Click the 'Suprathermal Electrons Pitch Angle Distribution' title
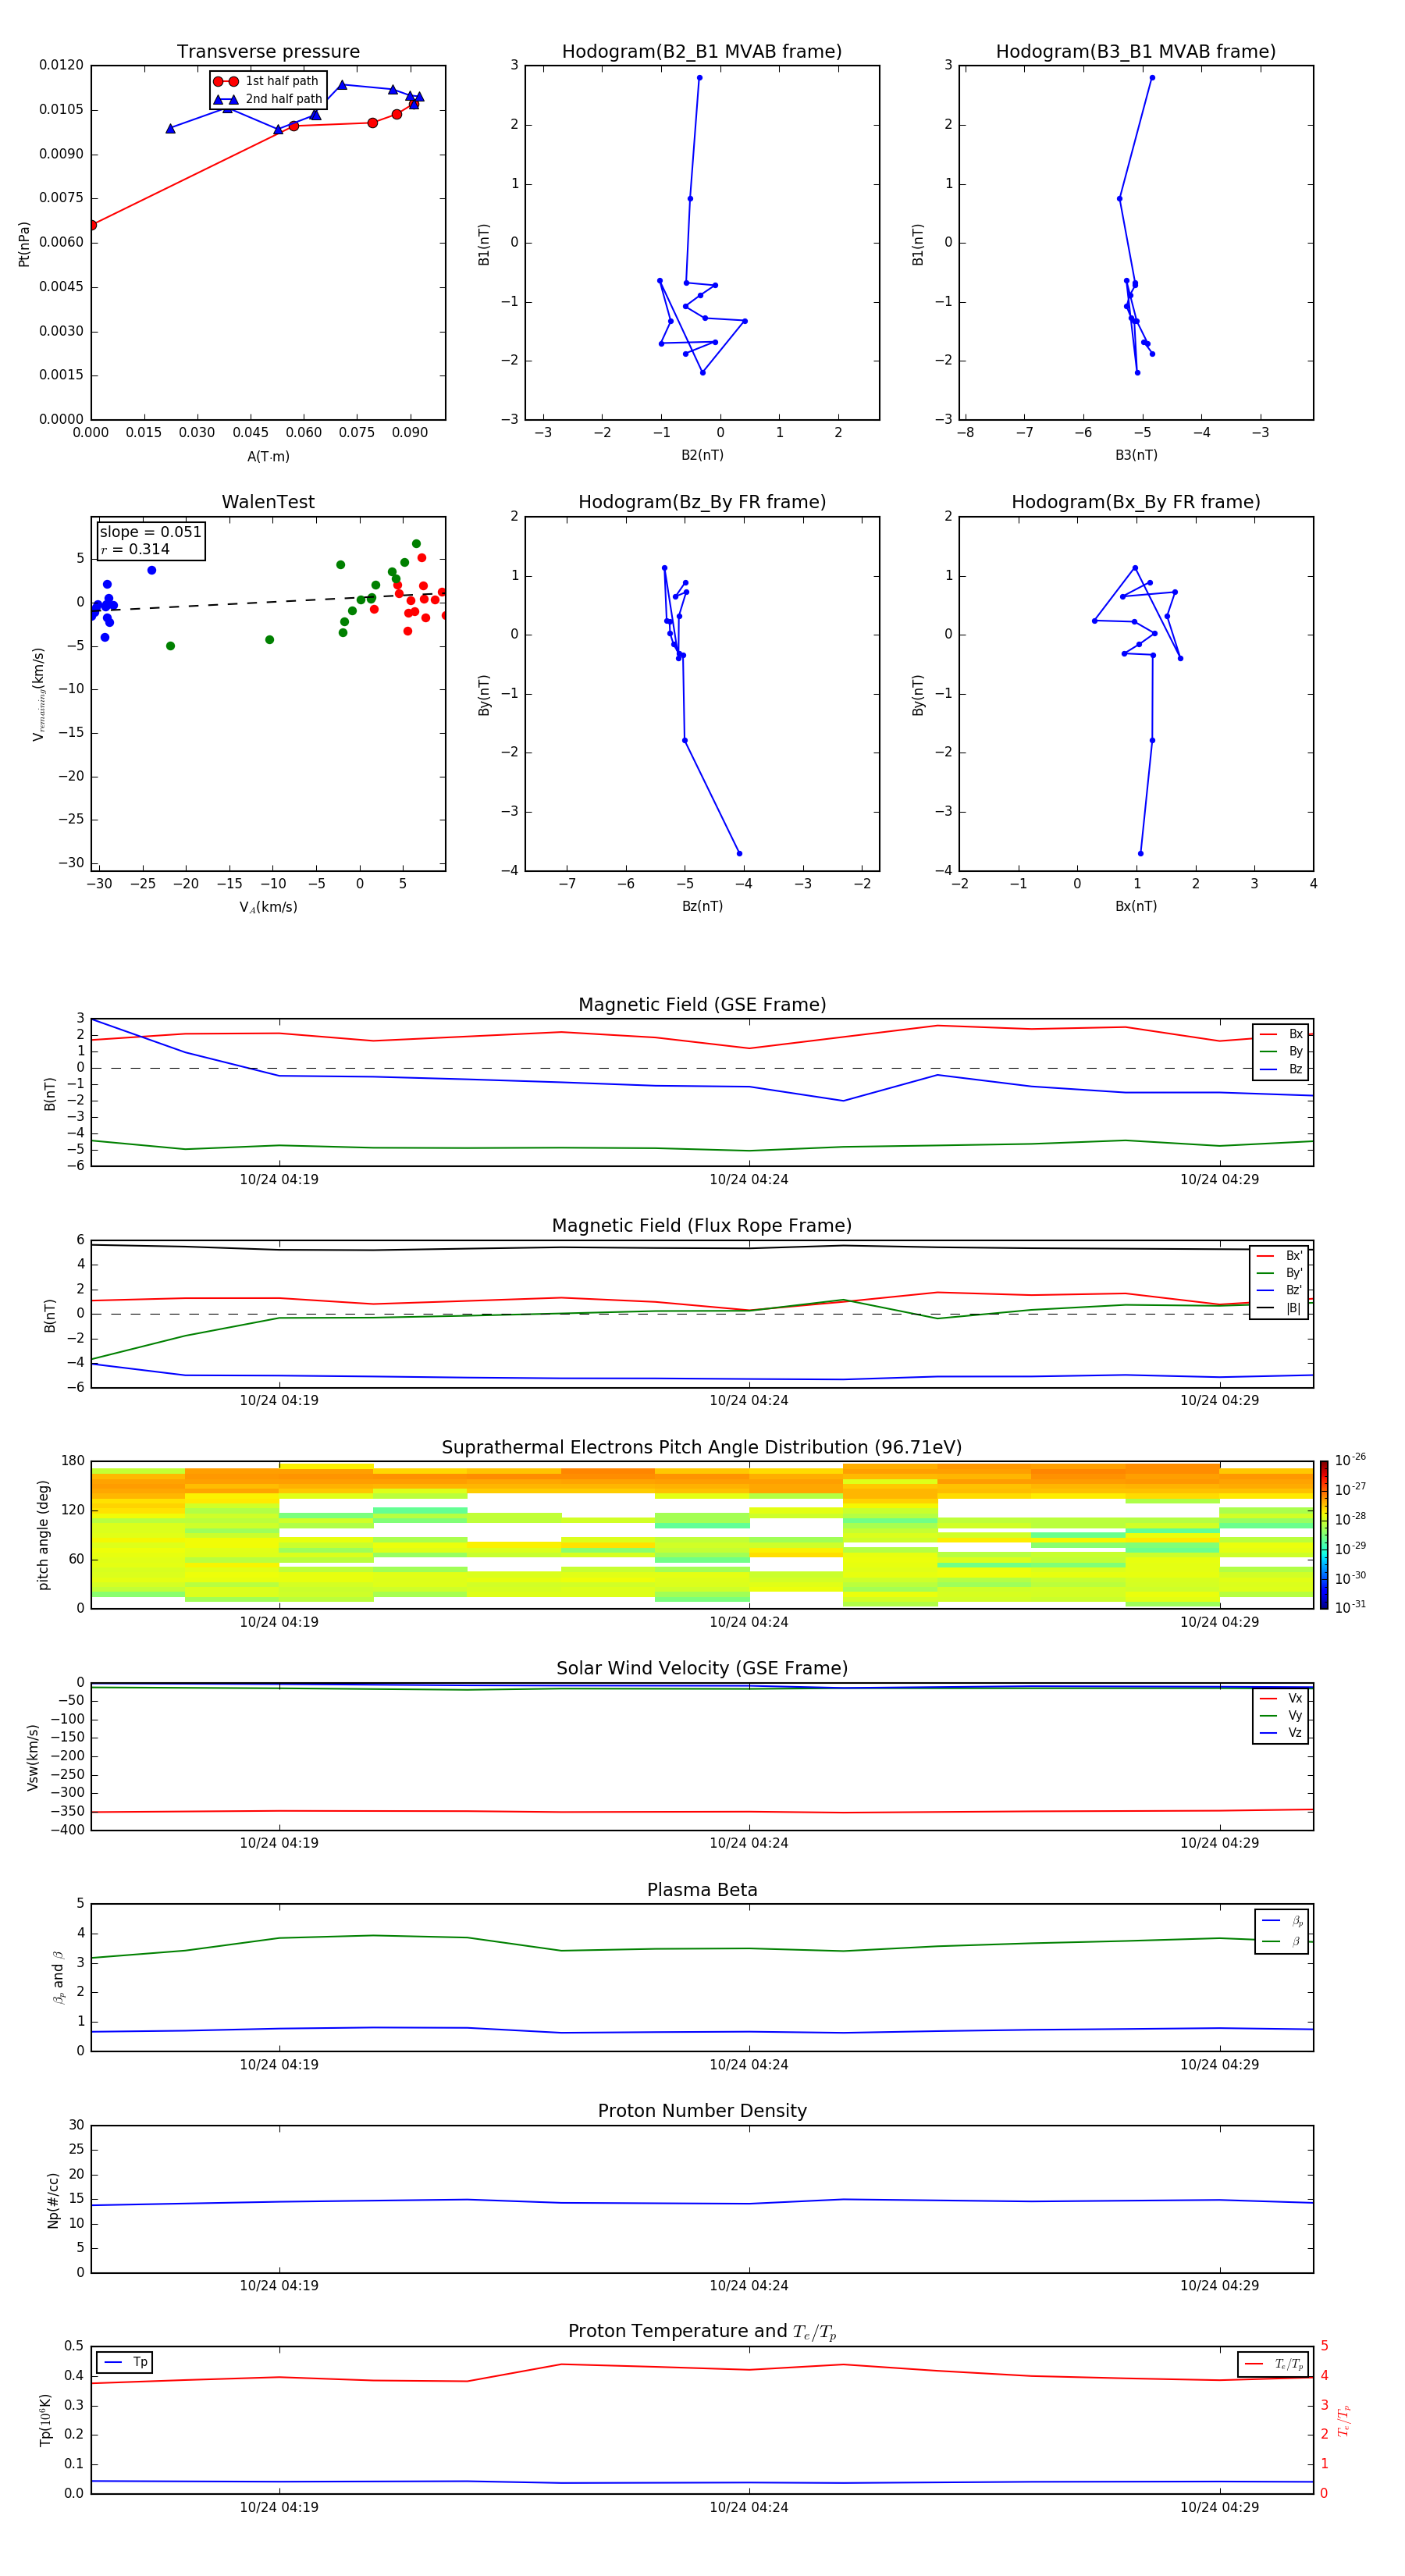This screenshot has width=1405, height=2576. pyautogui.click(x=702, y=1448)
